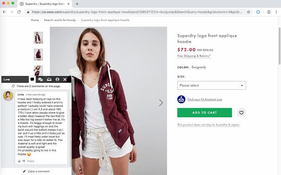Save hoodie to wishlist with heart icon
The height and width of the screenshot is (175, 281).
click(241, 113)
